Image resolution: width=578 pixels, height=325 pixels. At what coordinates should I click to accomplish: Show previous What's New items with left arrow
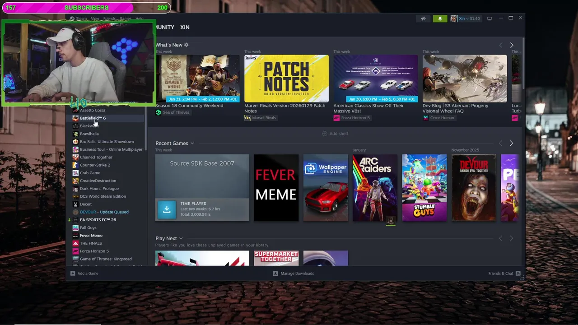pos(500,45)
